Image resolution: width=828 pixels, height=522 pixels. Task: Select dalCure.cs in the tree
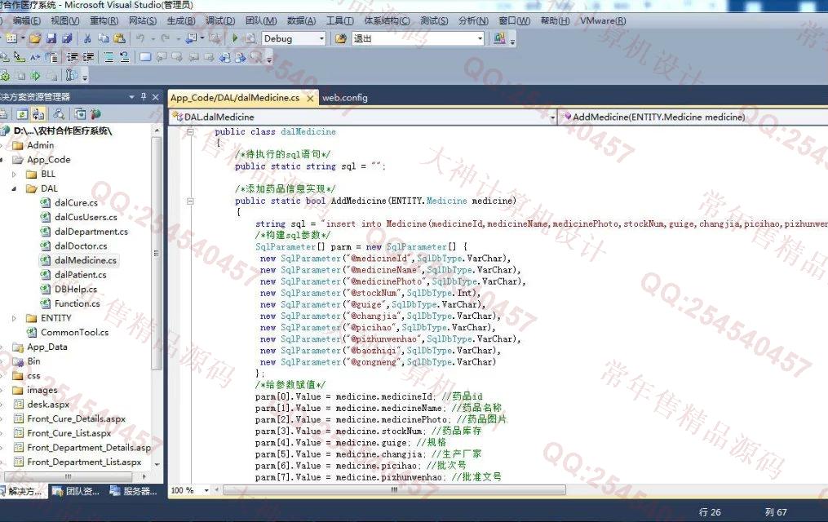76,202
